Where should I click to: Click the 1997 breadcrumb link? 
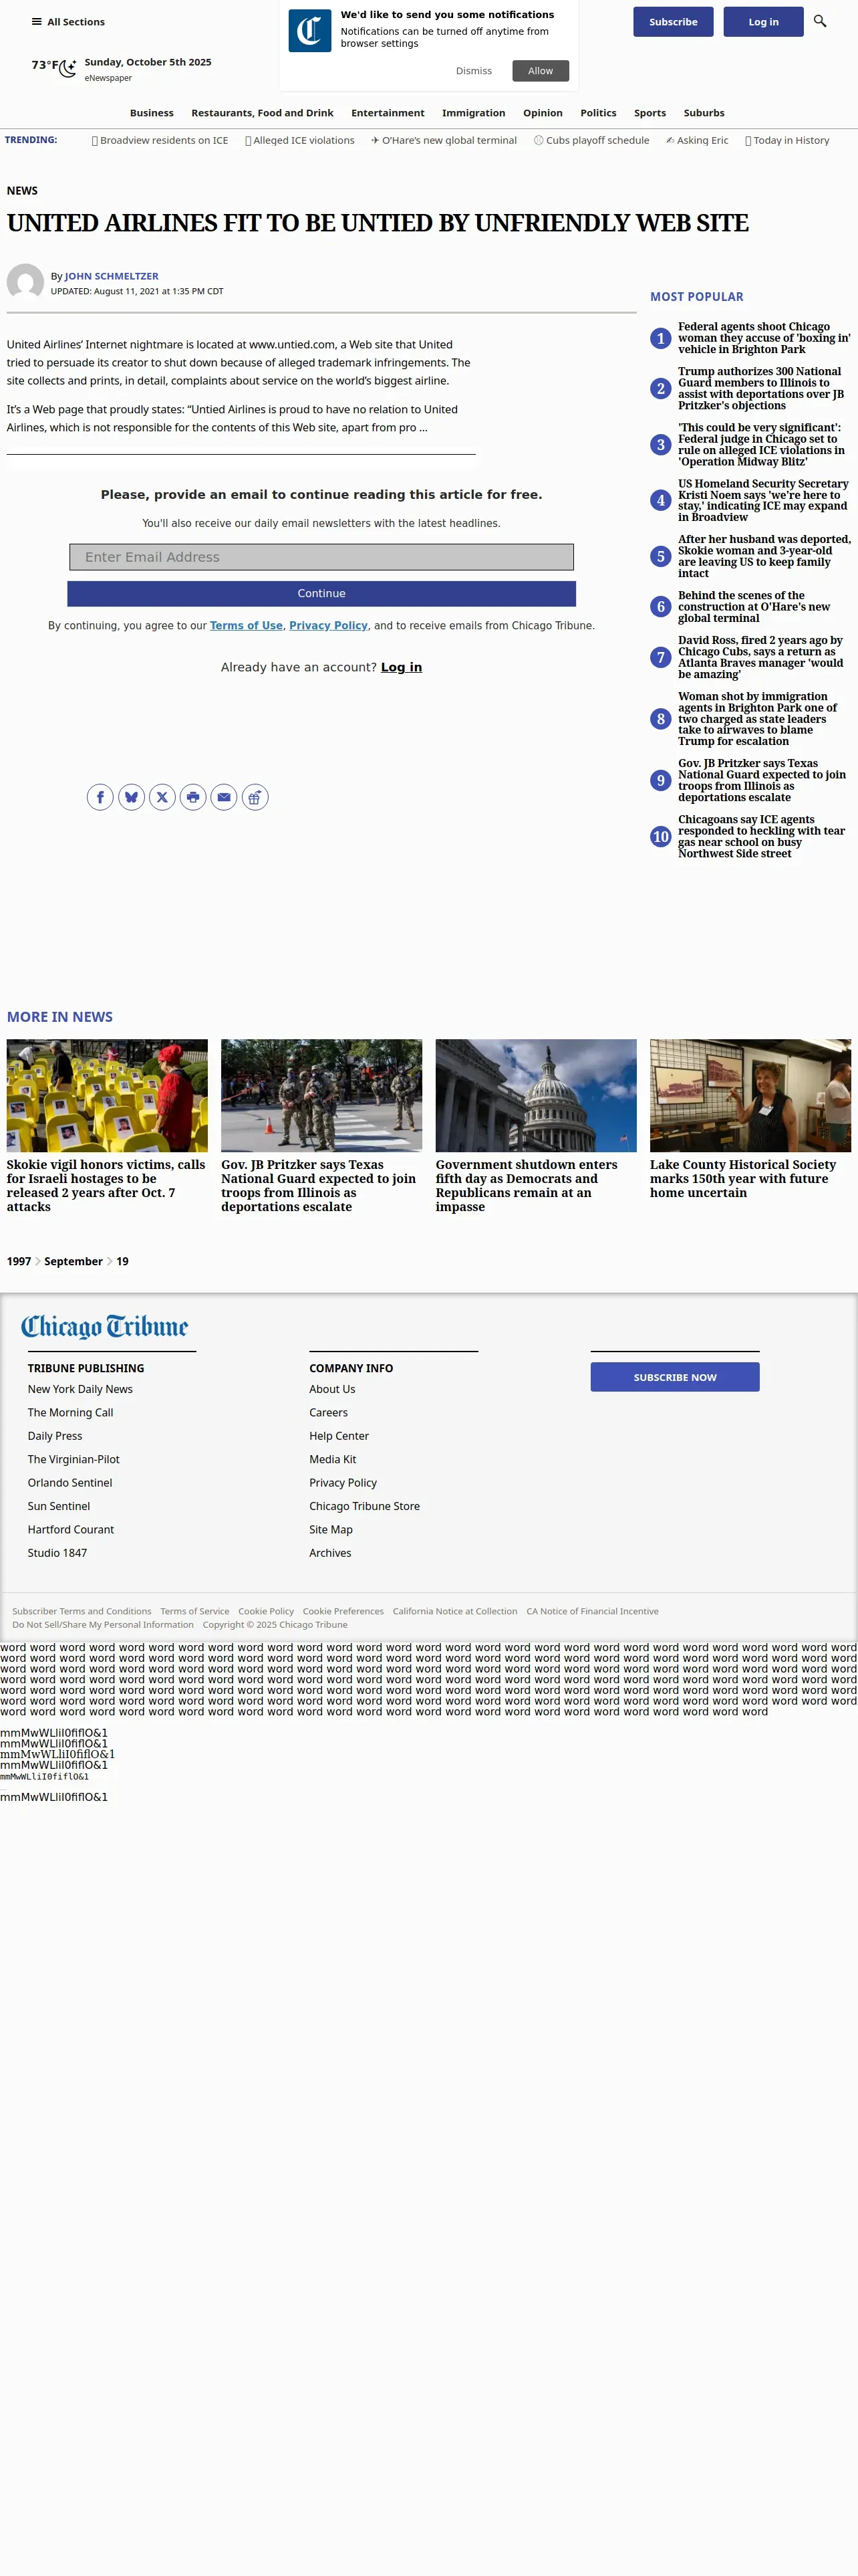pyautogui.click(x=19, y=1261)
